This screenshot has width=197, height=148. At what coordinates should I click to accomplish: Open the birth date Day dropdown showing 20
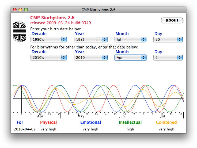(x=168, y=39)
